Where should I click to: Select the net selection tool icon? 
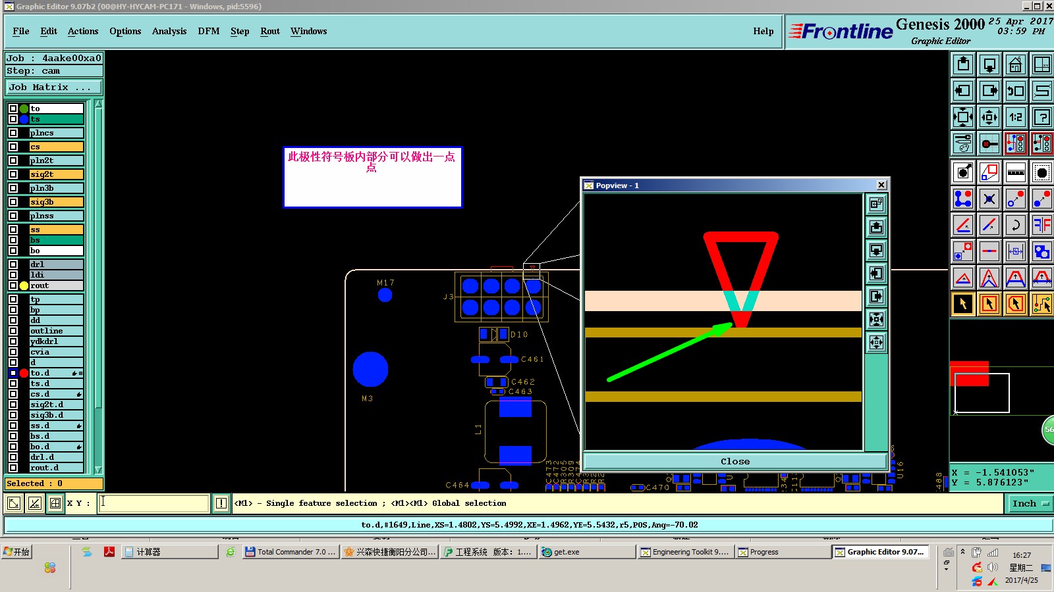tap(1041, 304)
